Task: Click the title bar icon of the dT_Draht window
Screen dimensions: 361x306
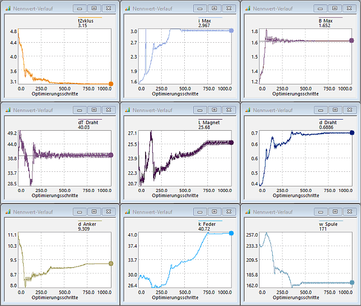Action: coord(7,110)
